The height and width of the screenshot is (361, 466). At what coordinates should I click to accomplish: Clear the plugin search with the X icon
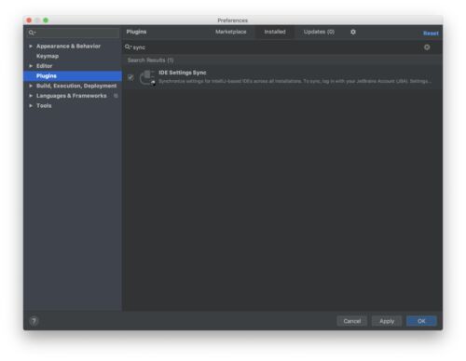point(427,47)
